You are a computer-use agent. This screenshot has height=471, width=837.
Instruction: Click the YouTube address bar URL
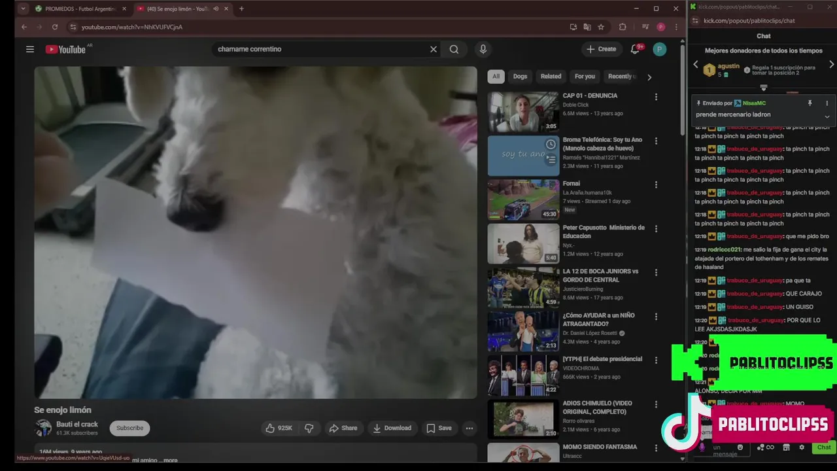pyautogui.click(x=131, y=27)
